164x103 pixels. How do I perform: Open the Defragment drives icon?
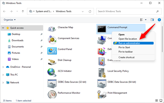coord(102,51)
